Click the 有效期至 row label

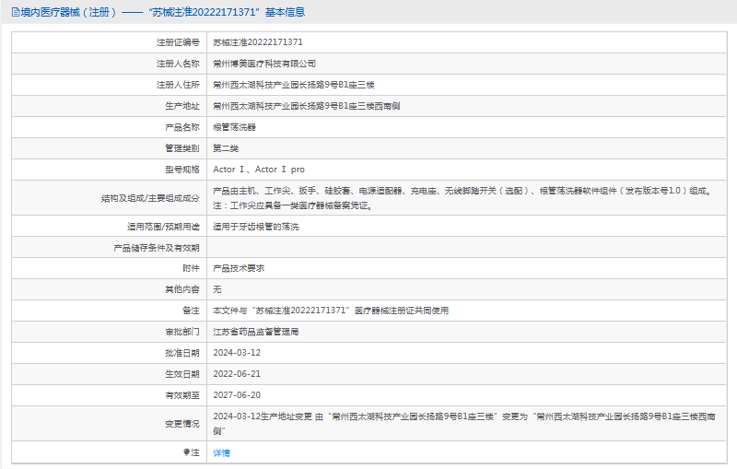182,394
